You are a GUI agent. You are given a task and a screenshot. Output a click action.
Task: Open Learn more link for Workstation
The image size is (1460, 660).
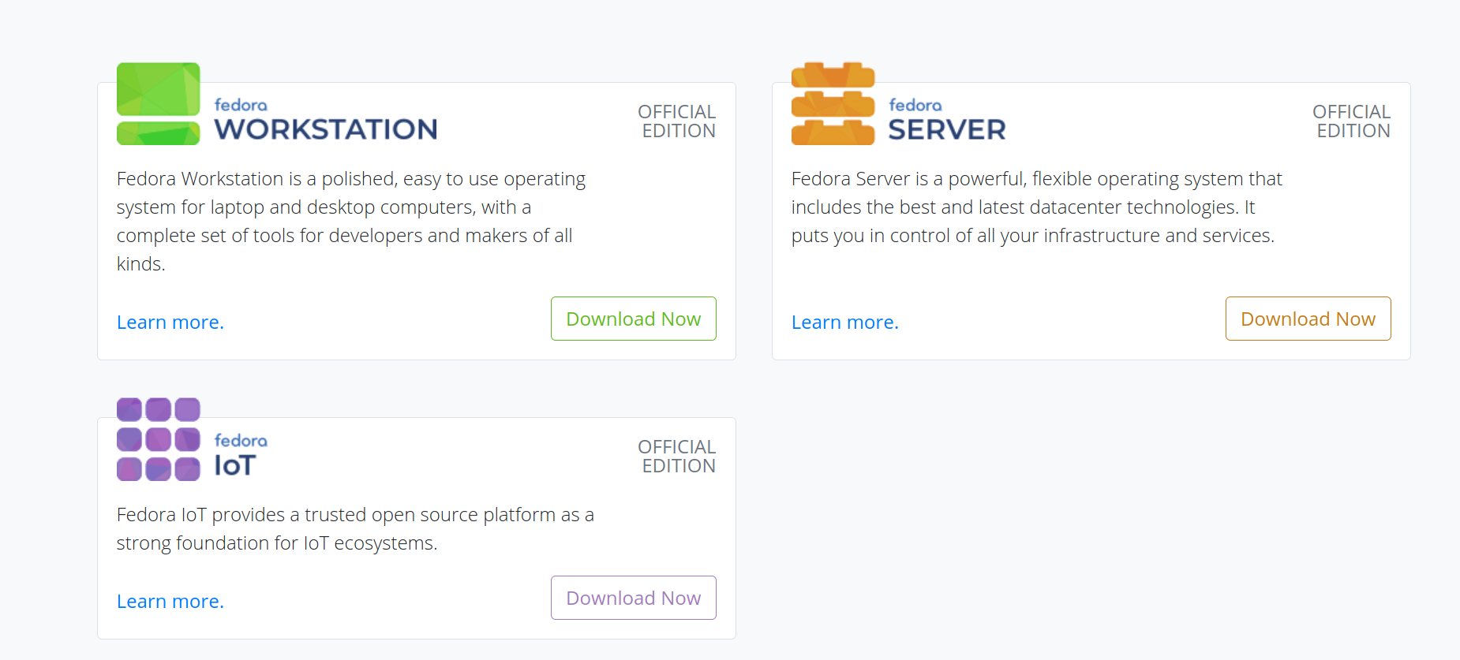[x=170, y=323]
